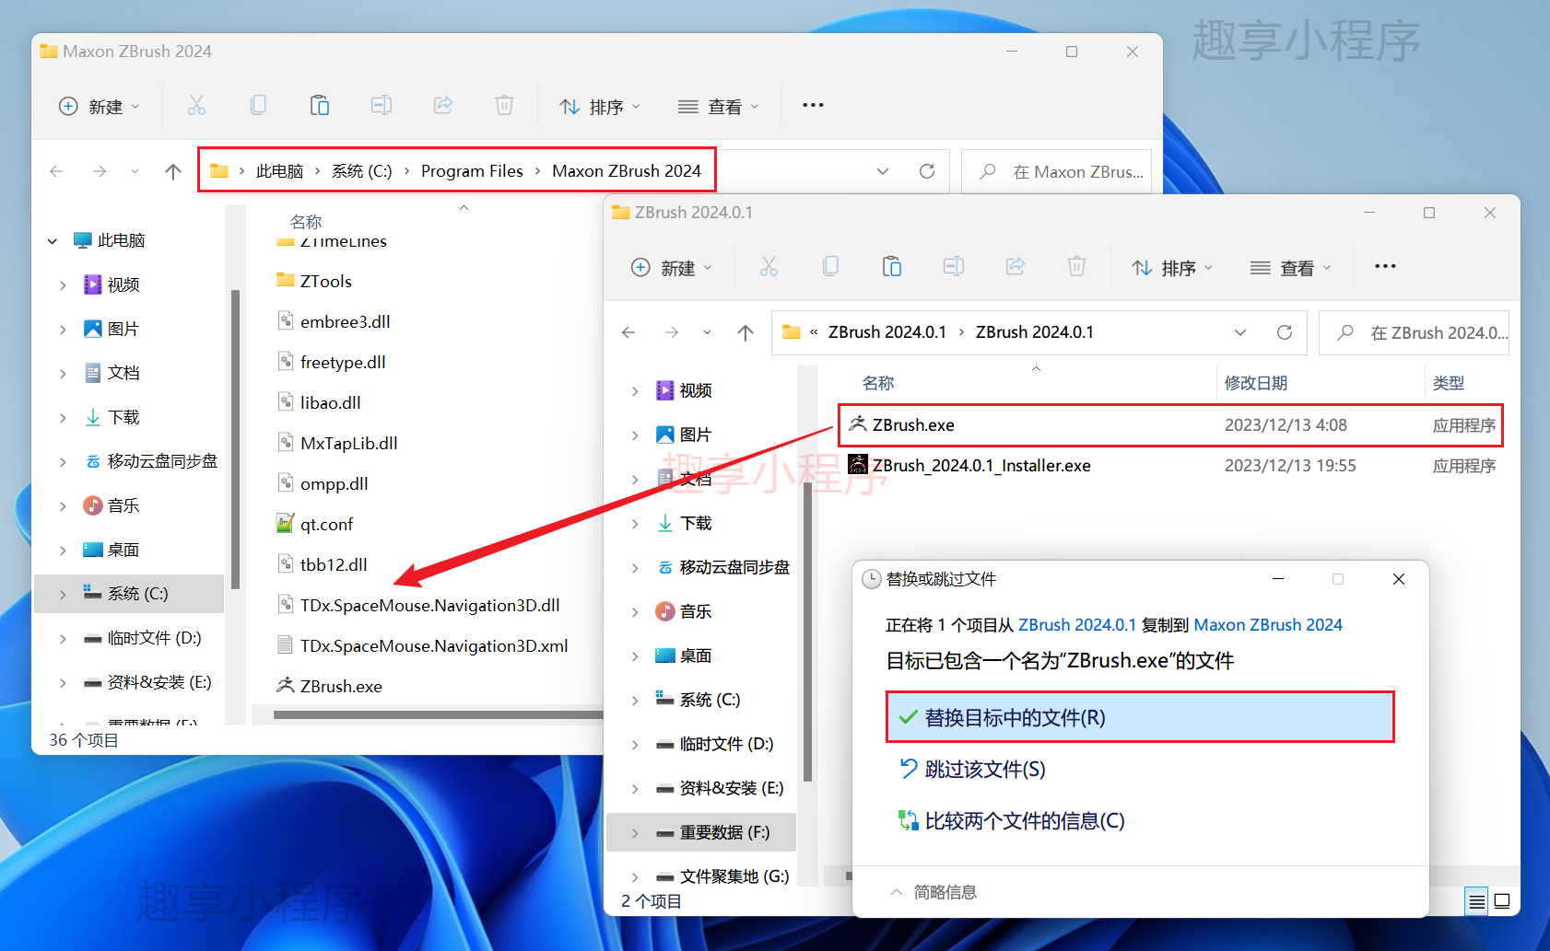Image resolution: width=1550 pixels, height=951 pixels.
Task: Select ZBrush_2024.0.1_Installer.exe file
Action: coord(1170,466)
